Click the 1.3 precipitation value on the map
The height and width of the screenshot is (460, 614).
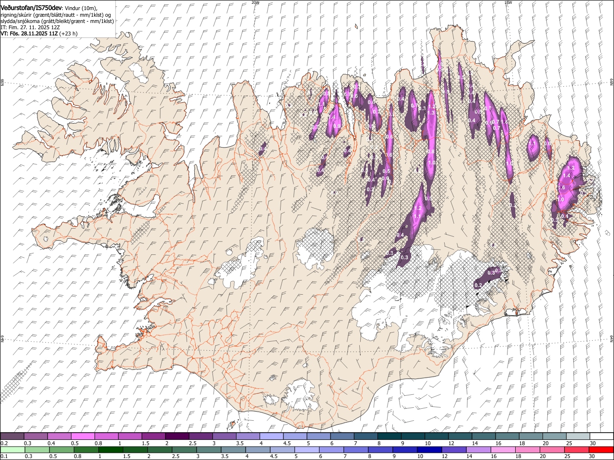pyautogui.click(x=431, y=113)
